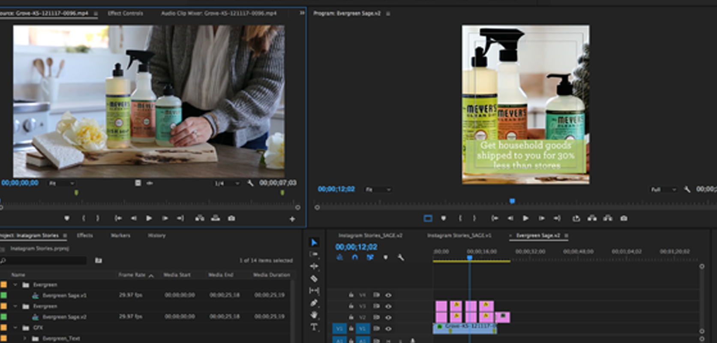The image size is (717, 343).
Task: Export frame from Source monitor
Action: click(231, 218)
